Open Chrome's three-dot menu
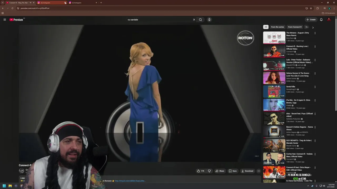337x189 pixels. click(x=334, y=8)
